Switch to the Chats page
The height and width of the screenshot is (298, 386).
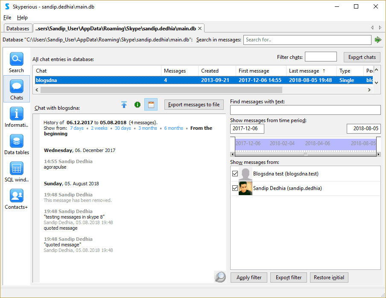pyautogui.click(x=17, y=89)
